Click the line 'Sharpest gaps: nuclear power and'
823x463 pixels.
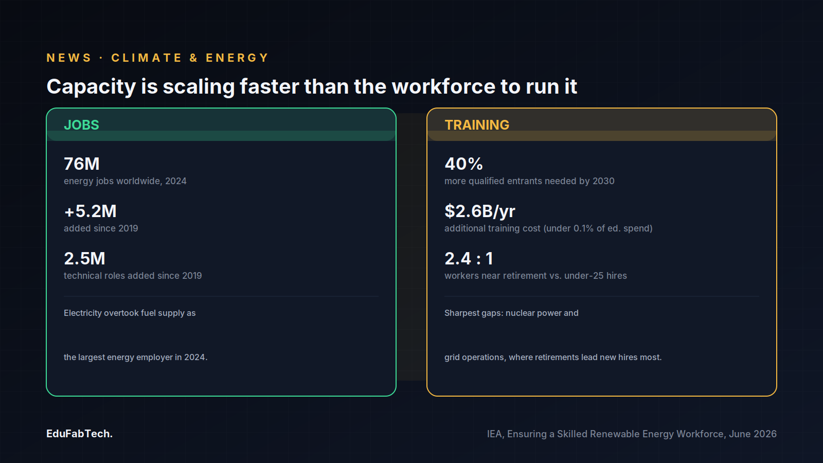tap(511, 313)
